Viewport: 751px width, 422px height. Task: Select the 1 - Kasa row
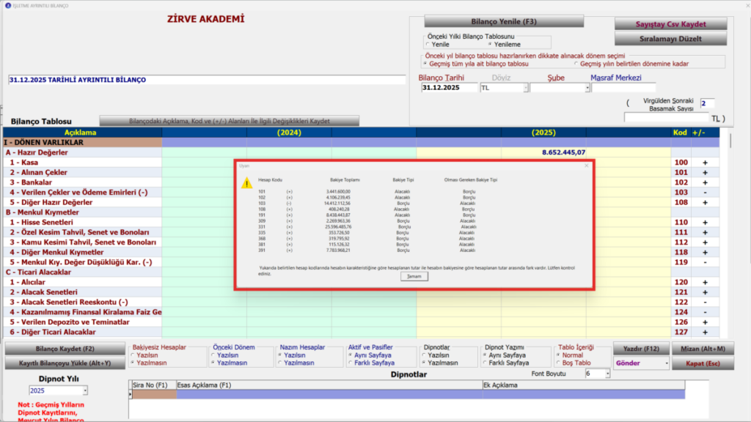pos(82,163)
